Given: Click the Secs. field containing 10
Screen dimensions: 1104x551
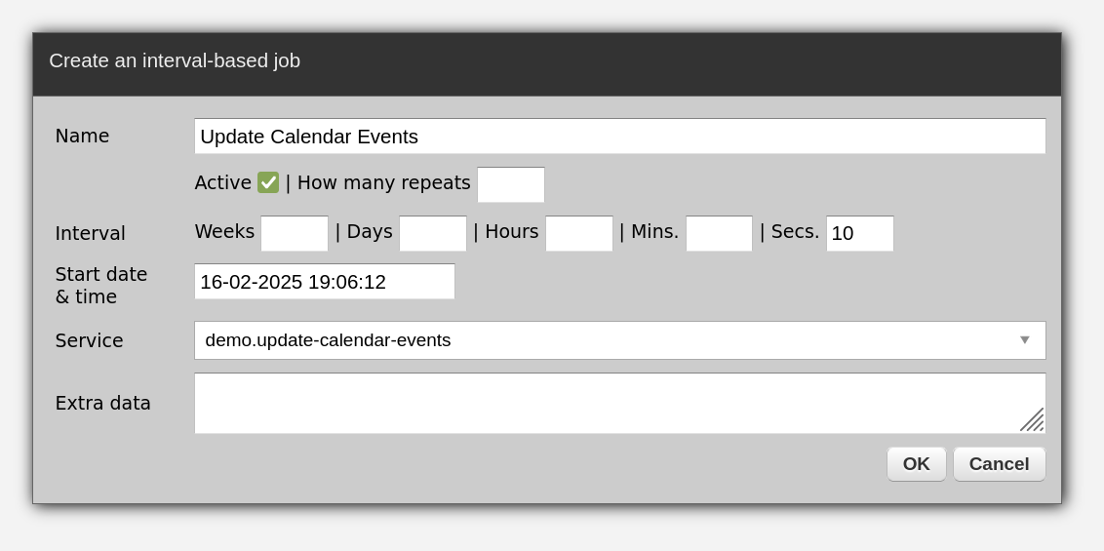Looking at the screenshot, I should (x=859, y=234).
